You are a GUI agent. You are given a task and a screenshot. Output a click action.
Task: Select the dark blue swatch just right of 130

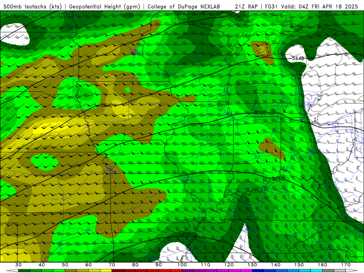[258, 271]
